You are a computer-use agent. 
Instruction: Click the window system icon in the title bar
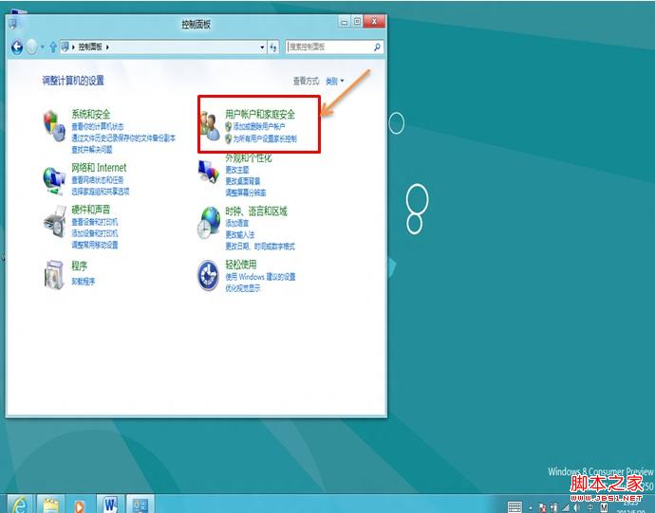tap(13, 24)
